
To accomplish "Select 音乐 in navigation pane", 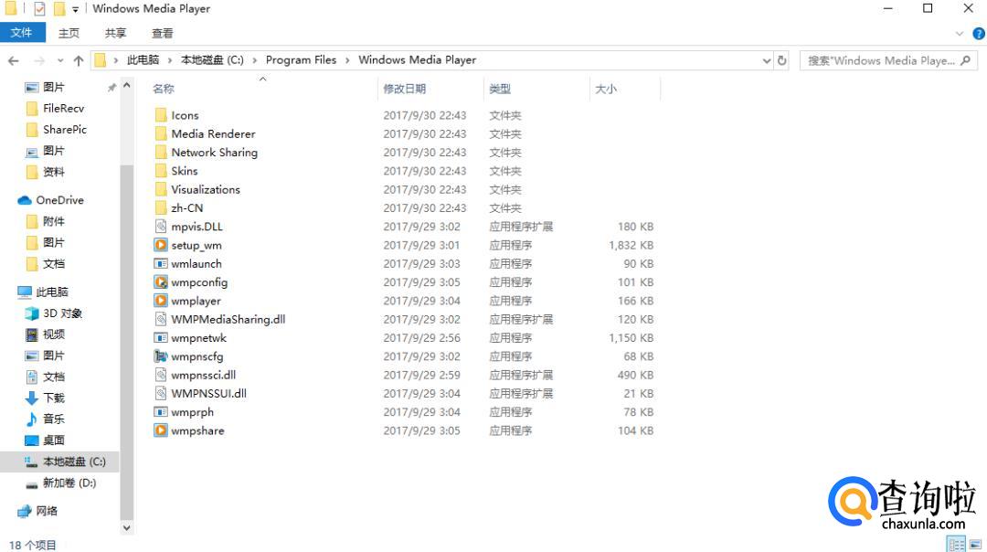I will coord(54,419).
